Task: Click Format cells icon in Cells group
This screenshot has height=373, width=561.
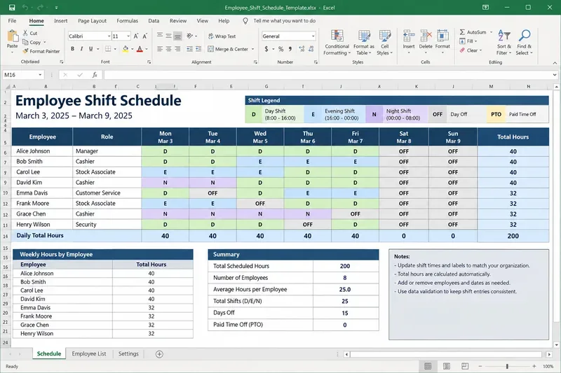Action: coord(442,36)
